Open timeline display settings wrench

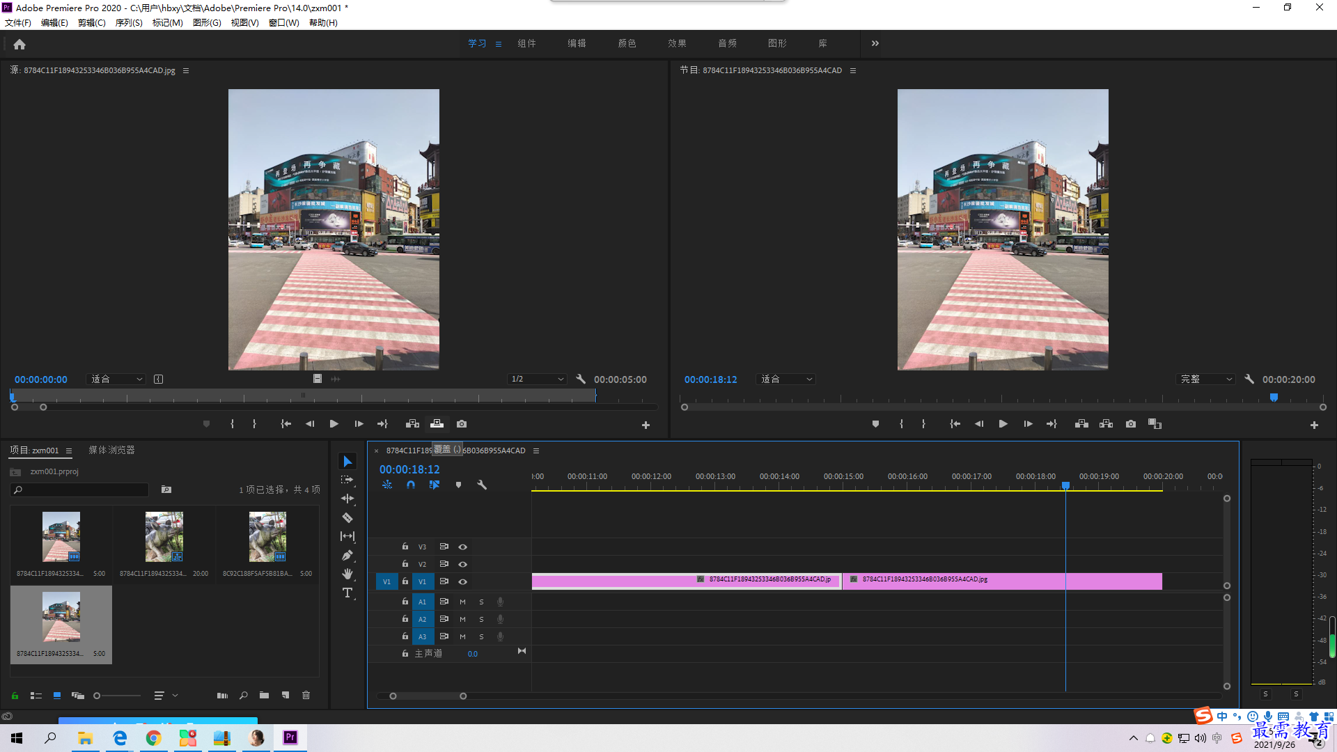pos(481,485)
